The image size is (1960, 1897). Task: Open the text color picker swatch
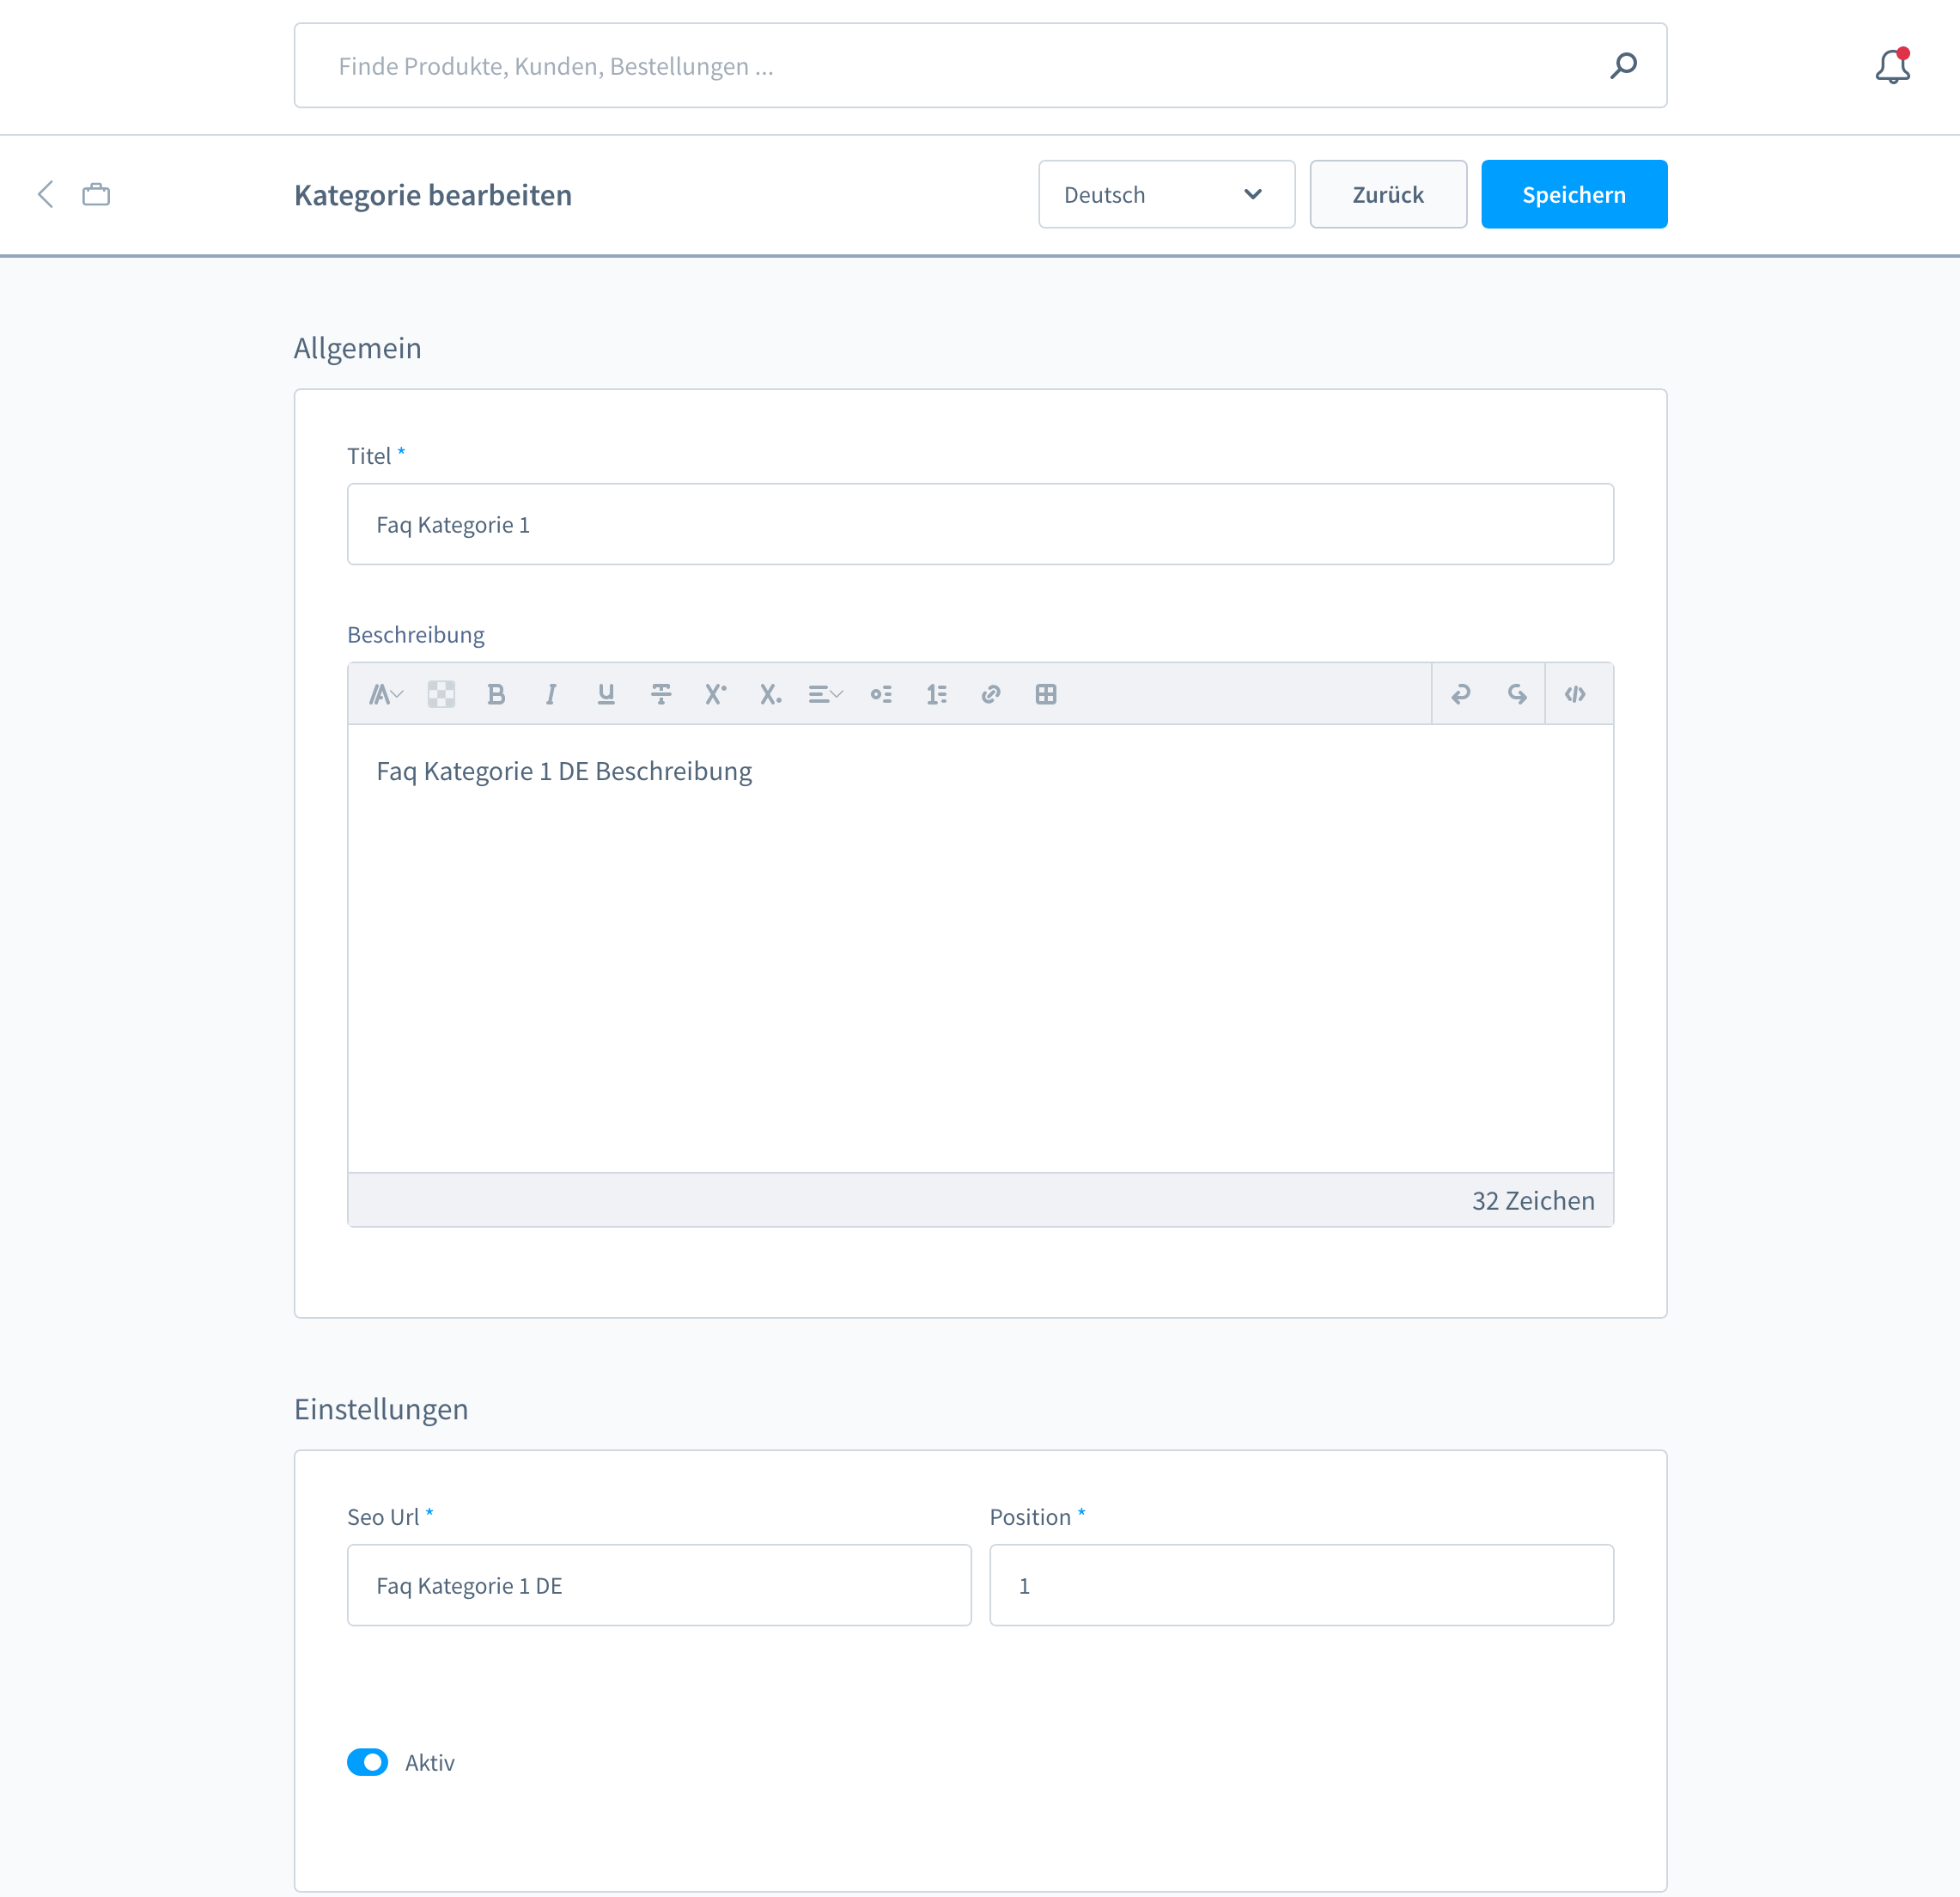pos(441,694)
